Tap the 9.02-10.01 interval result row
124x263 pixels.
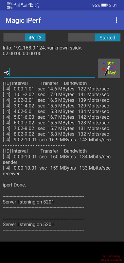pos(57,139)
